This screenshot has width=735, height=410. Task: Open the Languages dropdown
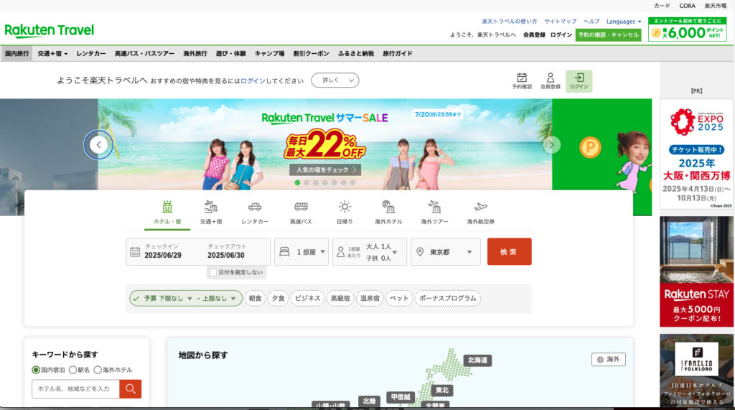click(x=624, y=22)
